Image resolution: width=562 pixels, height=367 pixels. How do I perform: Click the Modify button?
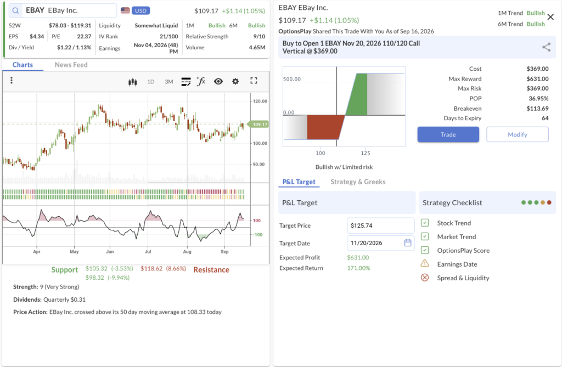tap(517, 134)
